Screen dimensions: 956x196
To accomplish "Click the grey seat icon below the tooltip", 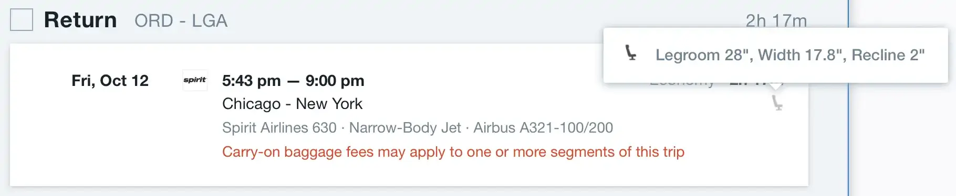I will (777, 103).
